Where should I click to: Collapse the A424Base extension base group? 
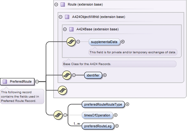pyautogui.click(x=65, y=29)
